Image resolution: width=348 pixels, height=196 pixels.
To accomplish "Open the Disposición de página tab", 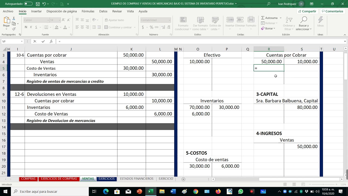I will [62, 11].
